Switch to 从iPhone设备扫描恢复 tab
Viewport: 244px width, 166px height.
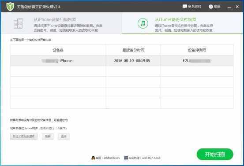coord(61,23)
